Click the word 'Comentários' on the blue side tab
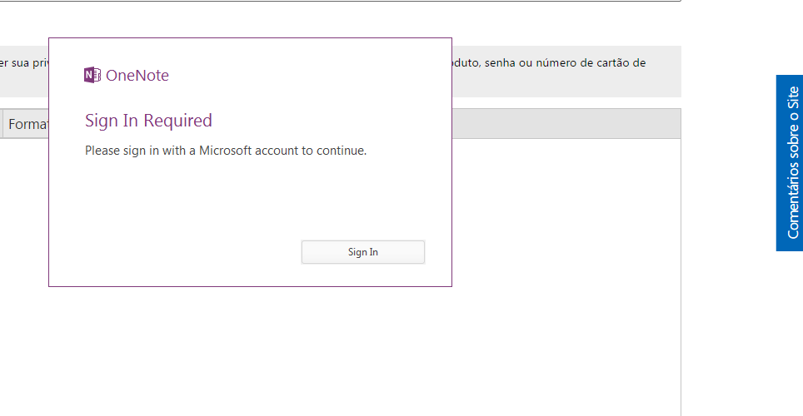The width and height of the screenshot is (803, 416). [793, 204]
